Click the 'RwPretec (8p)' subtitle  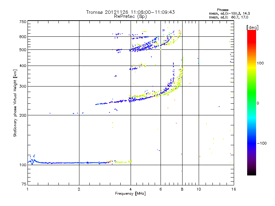click(130, 16)
